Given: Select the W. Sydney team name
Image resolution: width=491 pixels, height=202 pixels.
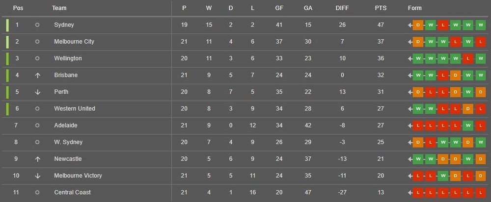Looking at the screenshot, I should (x=68, y=142).
